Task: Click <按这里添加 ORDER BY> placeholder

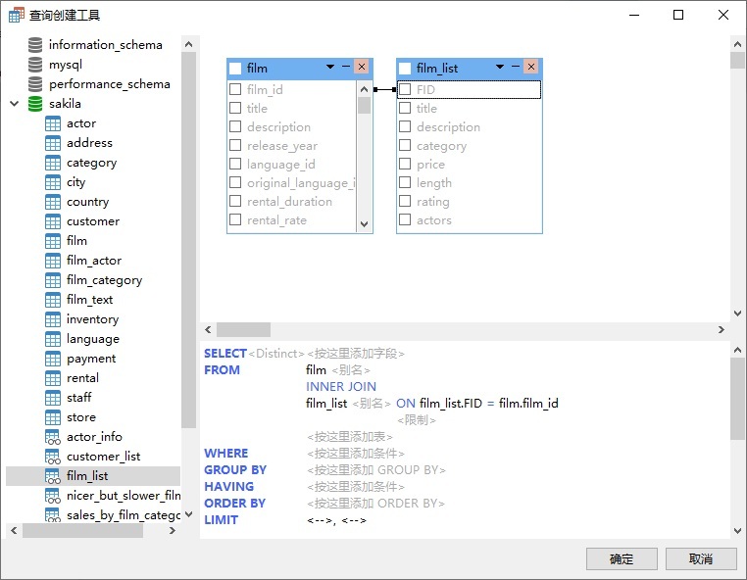Action: point(375,504)
